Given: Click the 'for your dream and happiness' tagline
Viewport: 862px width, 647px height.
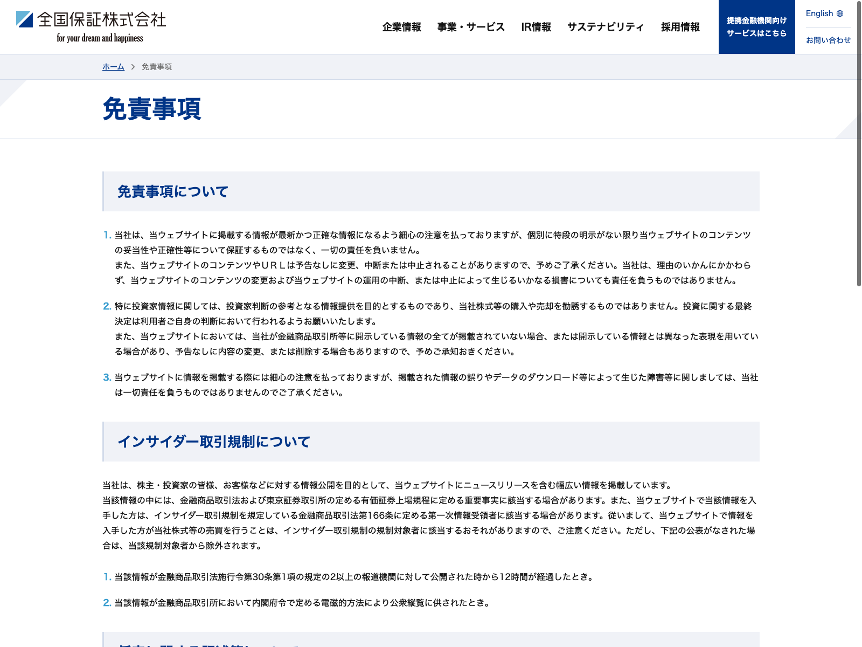Looking at the screenshot, I should [100, 38].
